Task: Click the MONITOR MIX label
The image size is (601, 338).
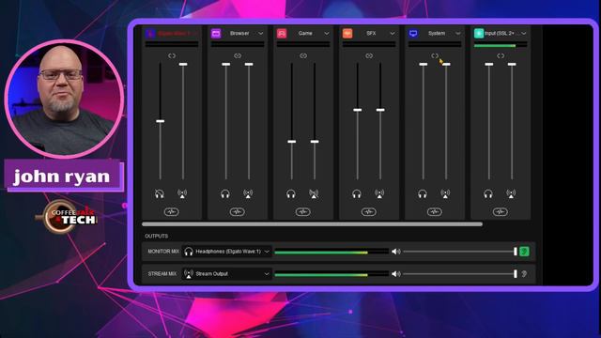Action: coord(163,252)
